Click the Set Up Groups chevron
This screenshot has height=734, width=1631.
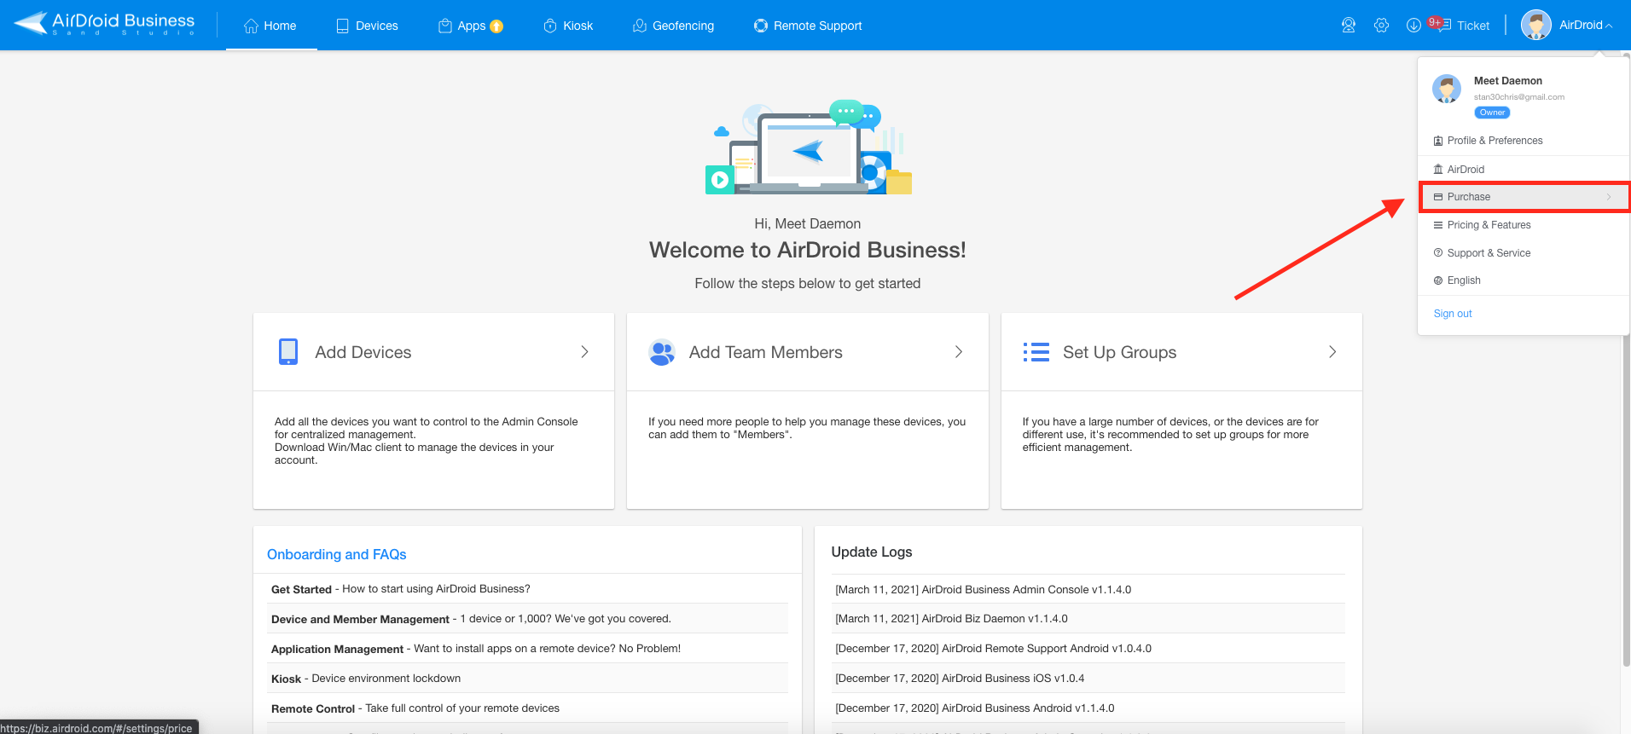pyautogui.click(x=1332, y=352)
